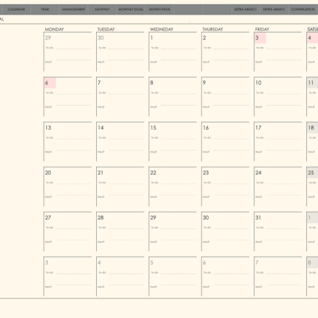Select day 20
This screenshot has width=318, height=318.
48,173
